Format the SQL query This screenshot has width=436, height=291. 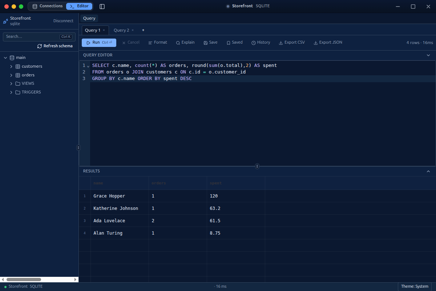[158, 43]
